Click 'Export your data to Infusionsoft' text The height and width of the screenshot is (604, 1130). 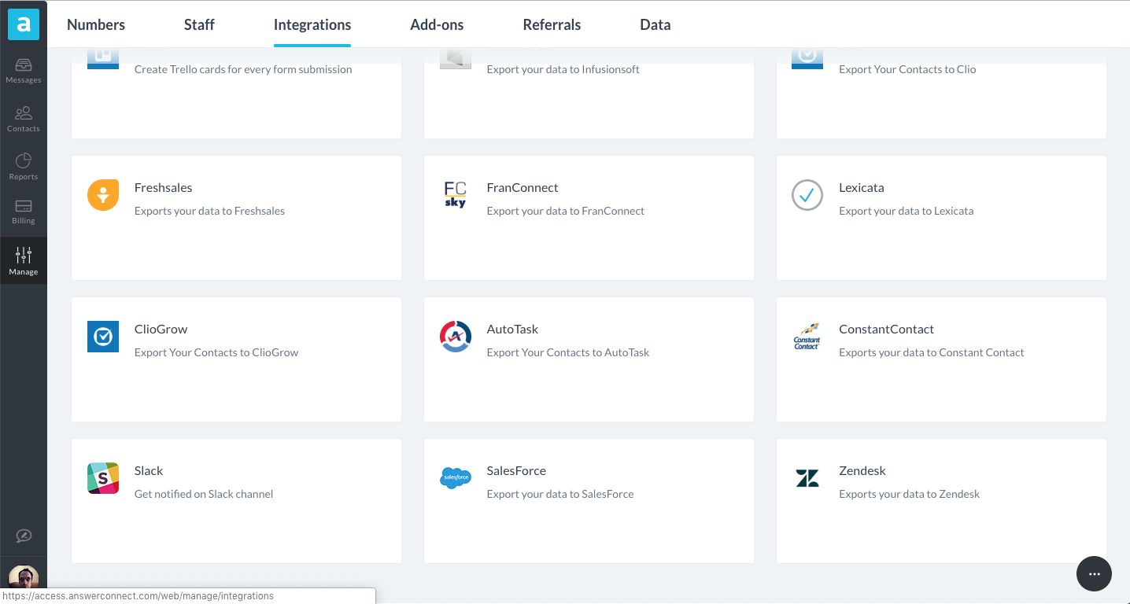pos(563,69)
